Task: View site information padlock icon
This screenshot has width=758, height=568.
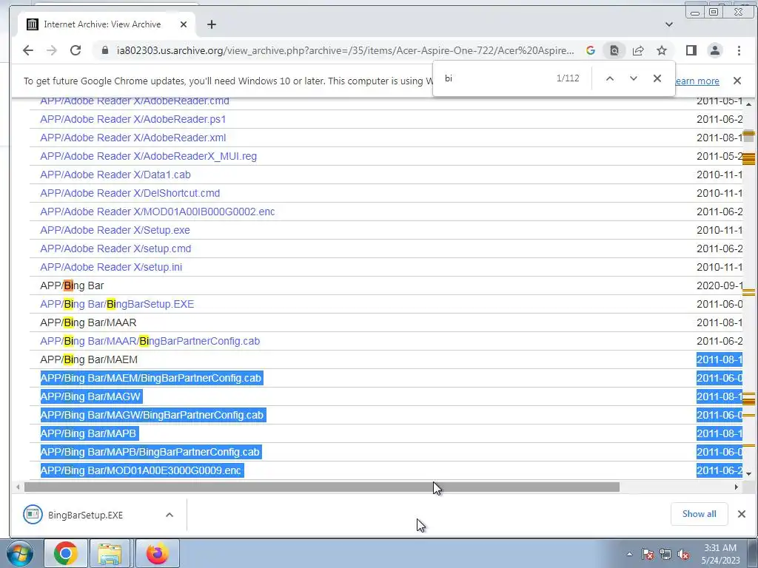Action: (x=105, y=50)
